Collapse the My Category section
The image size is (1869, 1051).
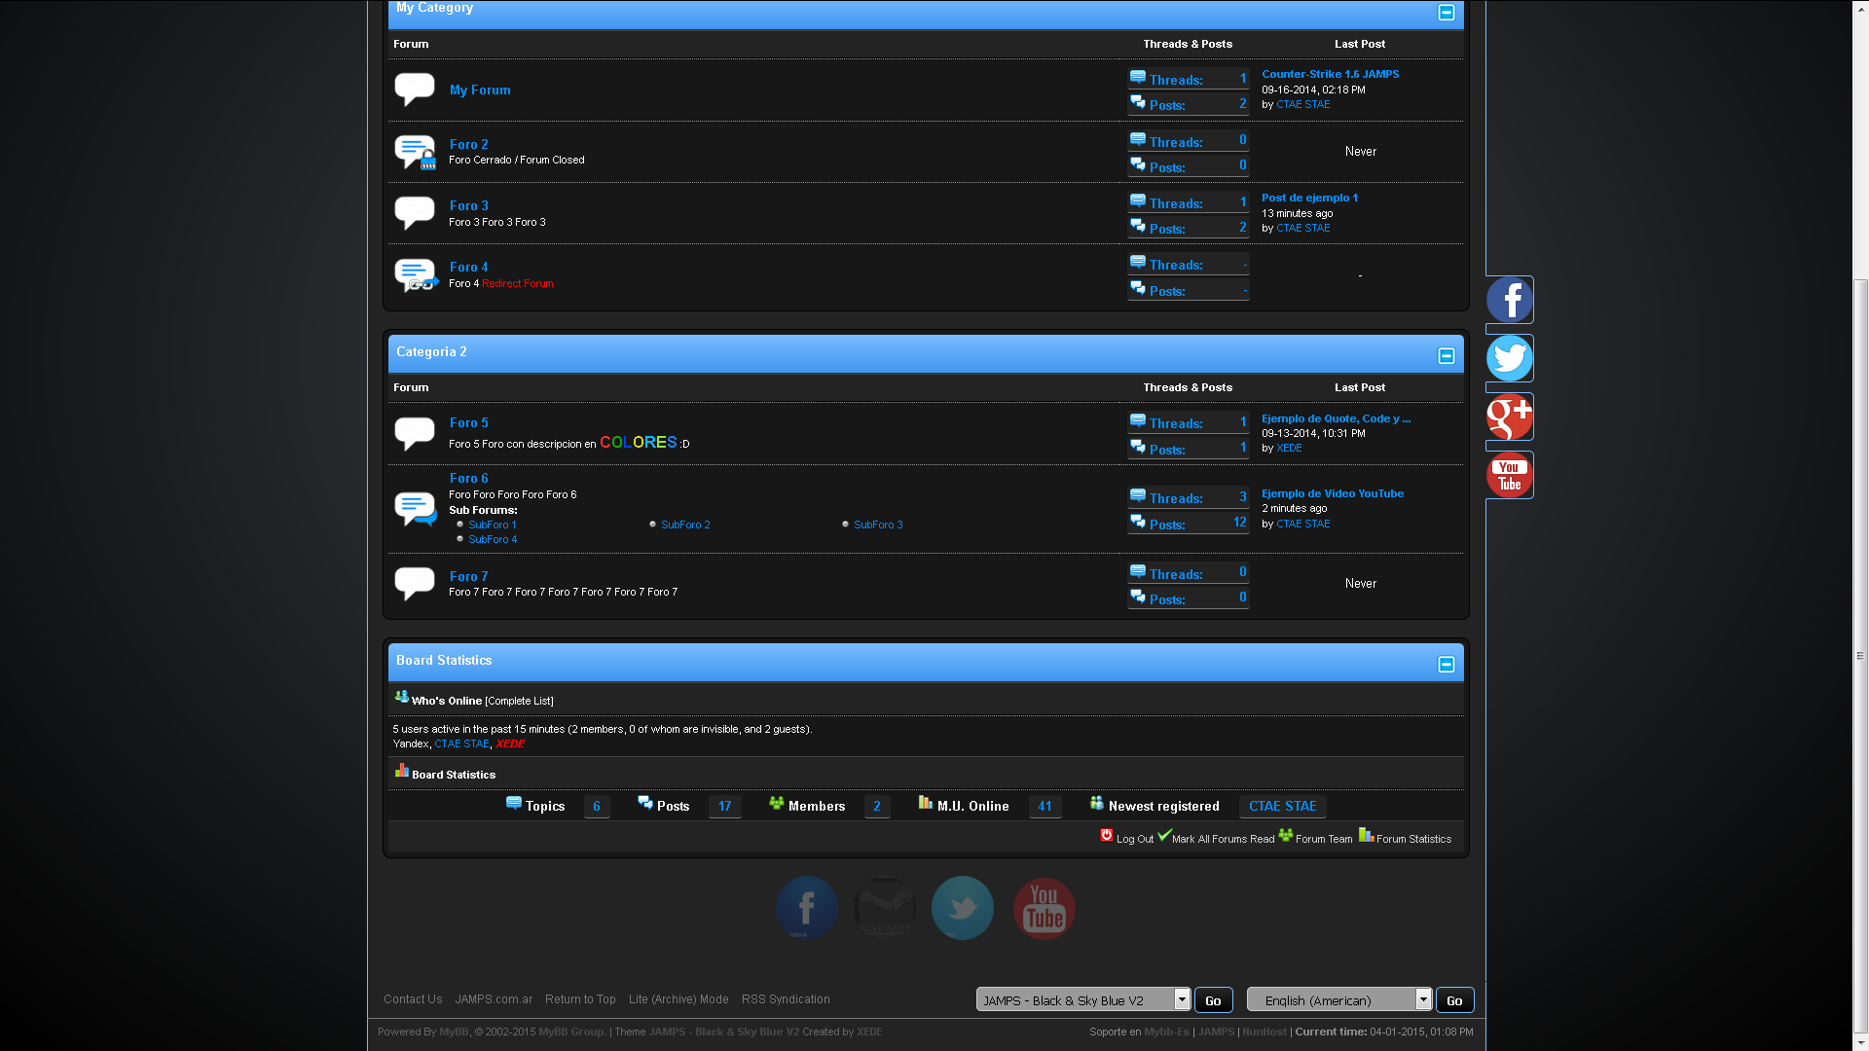[1446, 13]
